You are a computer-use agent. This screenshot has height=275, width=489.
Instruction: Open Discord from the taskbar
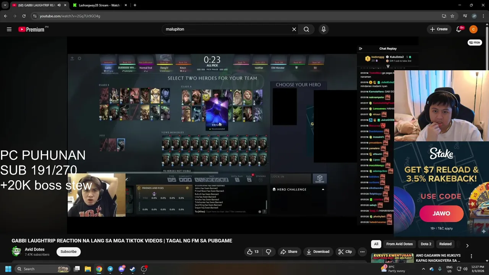(121, 269)
